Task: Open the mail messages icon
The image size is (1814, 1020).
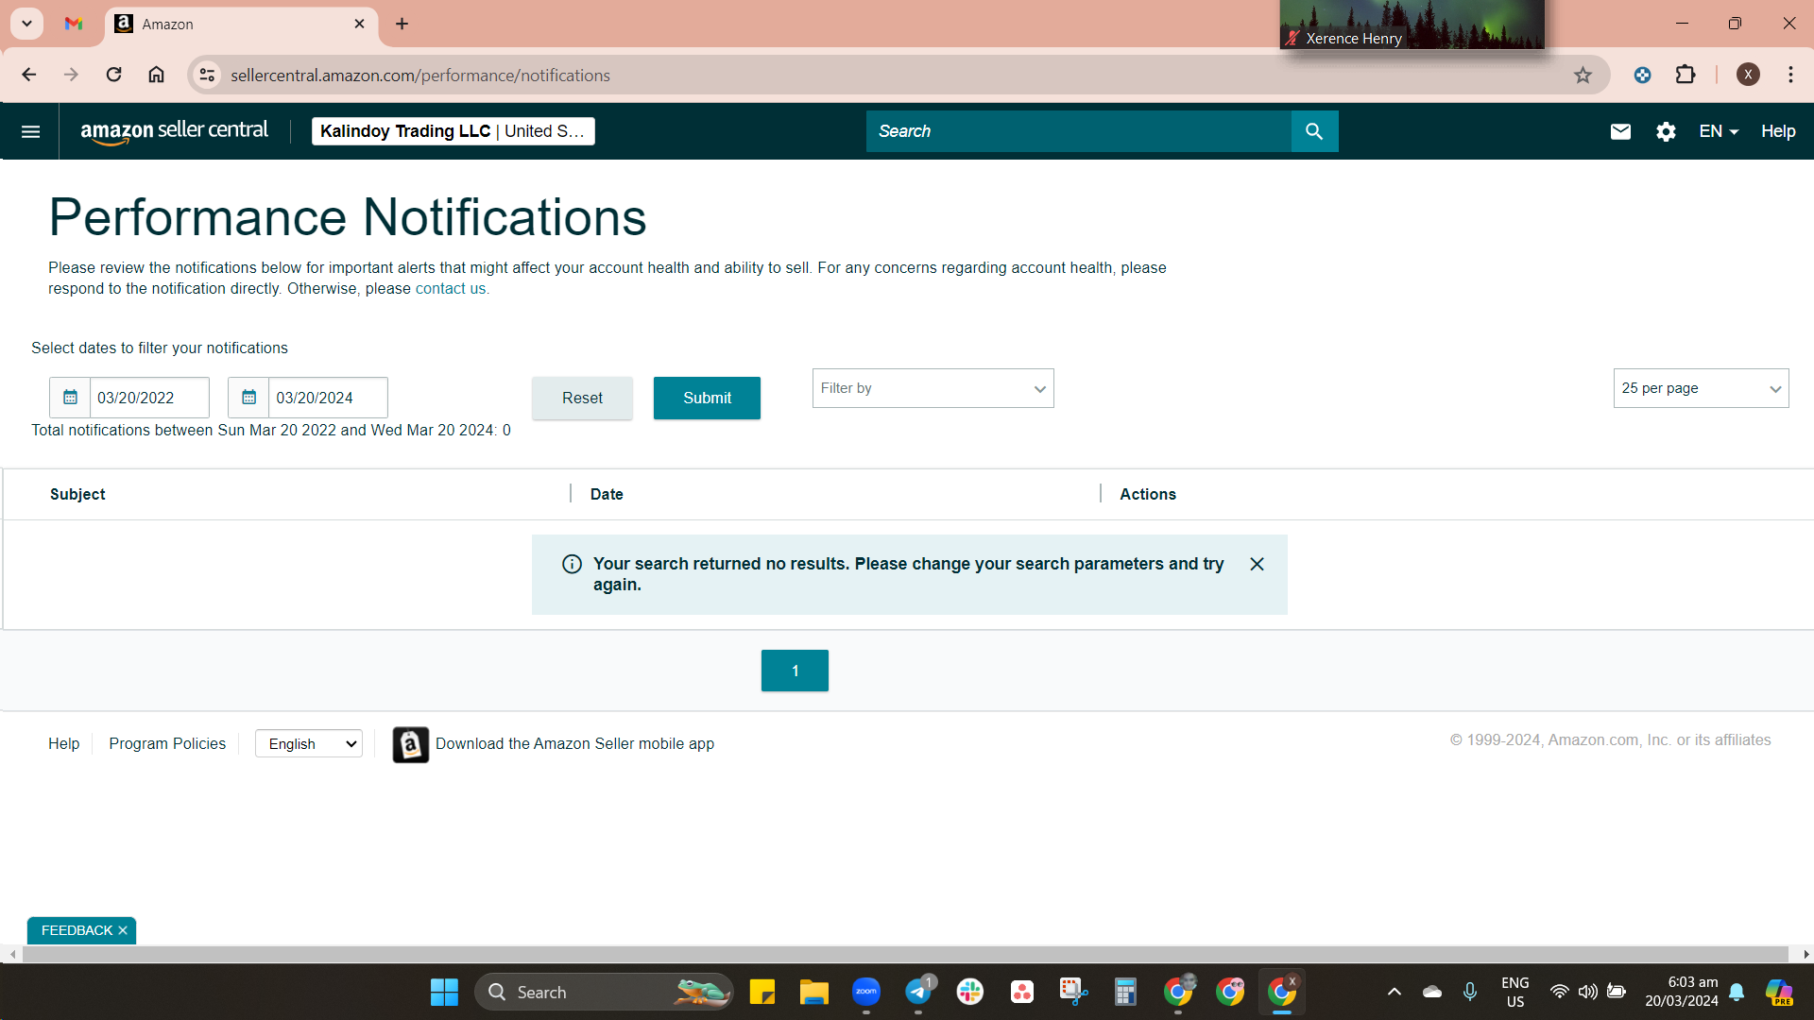Action: click(x=1620, y=131)
